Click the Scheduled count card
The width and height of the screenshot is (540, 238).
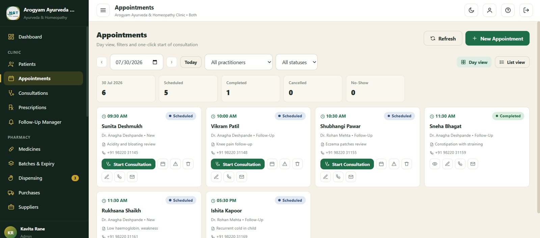tap(188, 88)
